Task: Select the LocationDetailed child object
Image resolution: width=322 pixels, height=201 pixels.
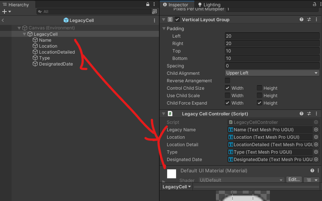Action: (x=57, y=52)
